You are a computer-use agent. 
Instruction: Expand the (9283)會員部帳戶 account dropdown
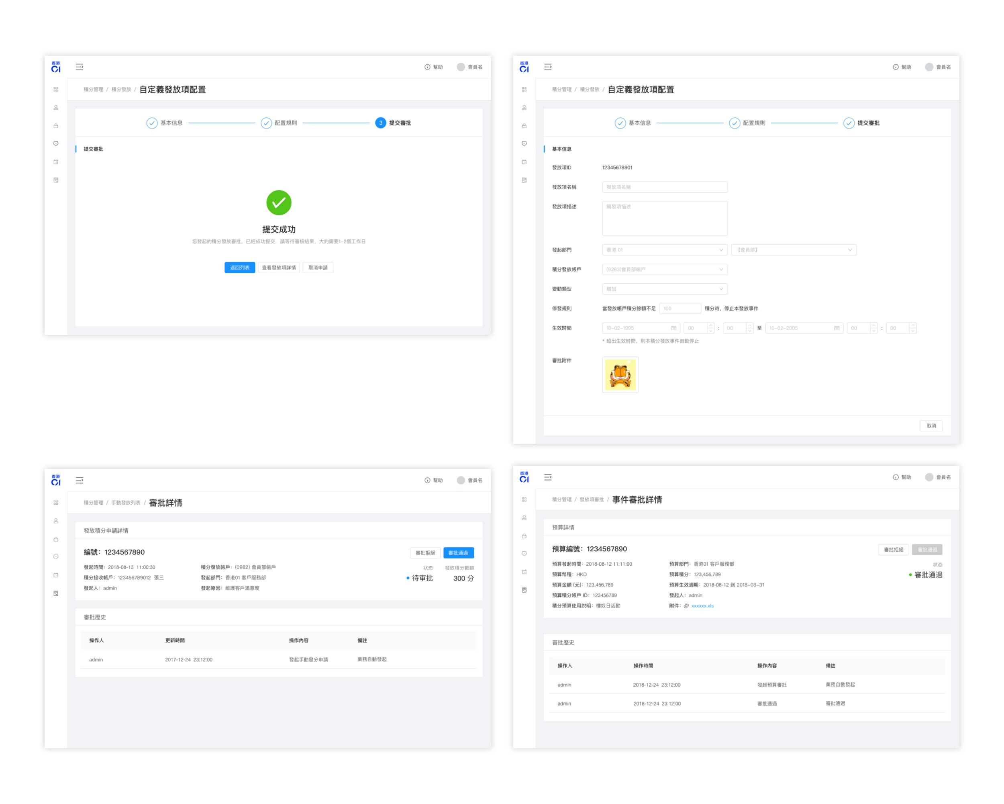(665, 269)
